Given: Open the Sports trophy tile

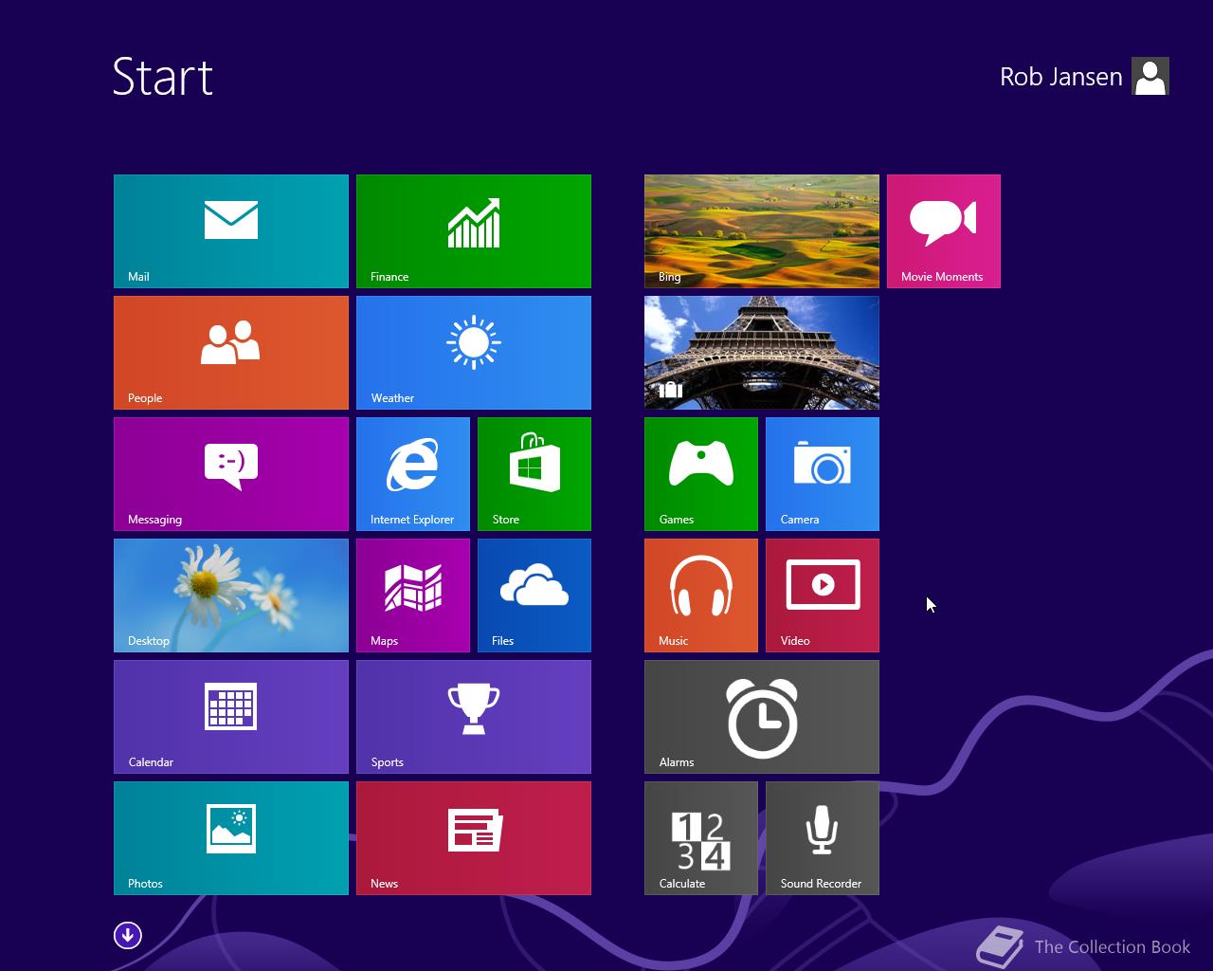Looking at the screenshot, I should click(x=474, y=717).
